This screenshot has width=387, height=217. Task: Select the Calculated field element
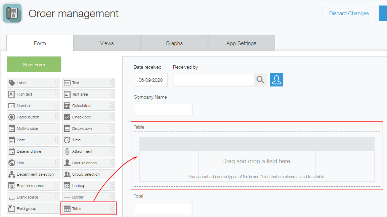coord(88,106)
